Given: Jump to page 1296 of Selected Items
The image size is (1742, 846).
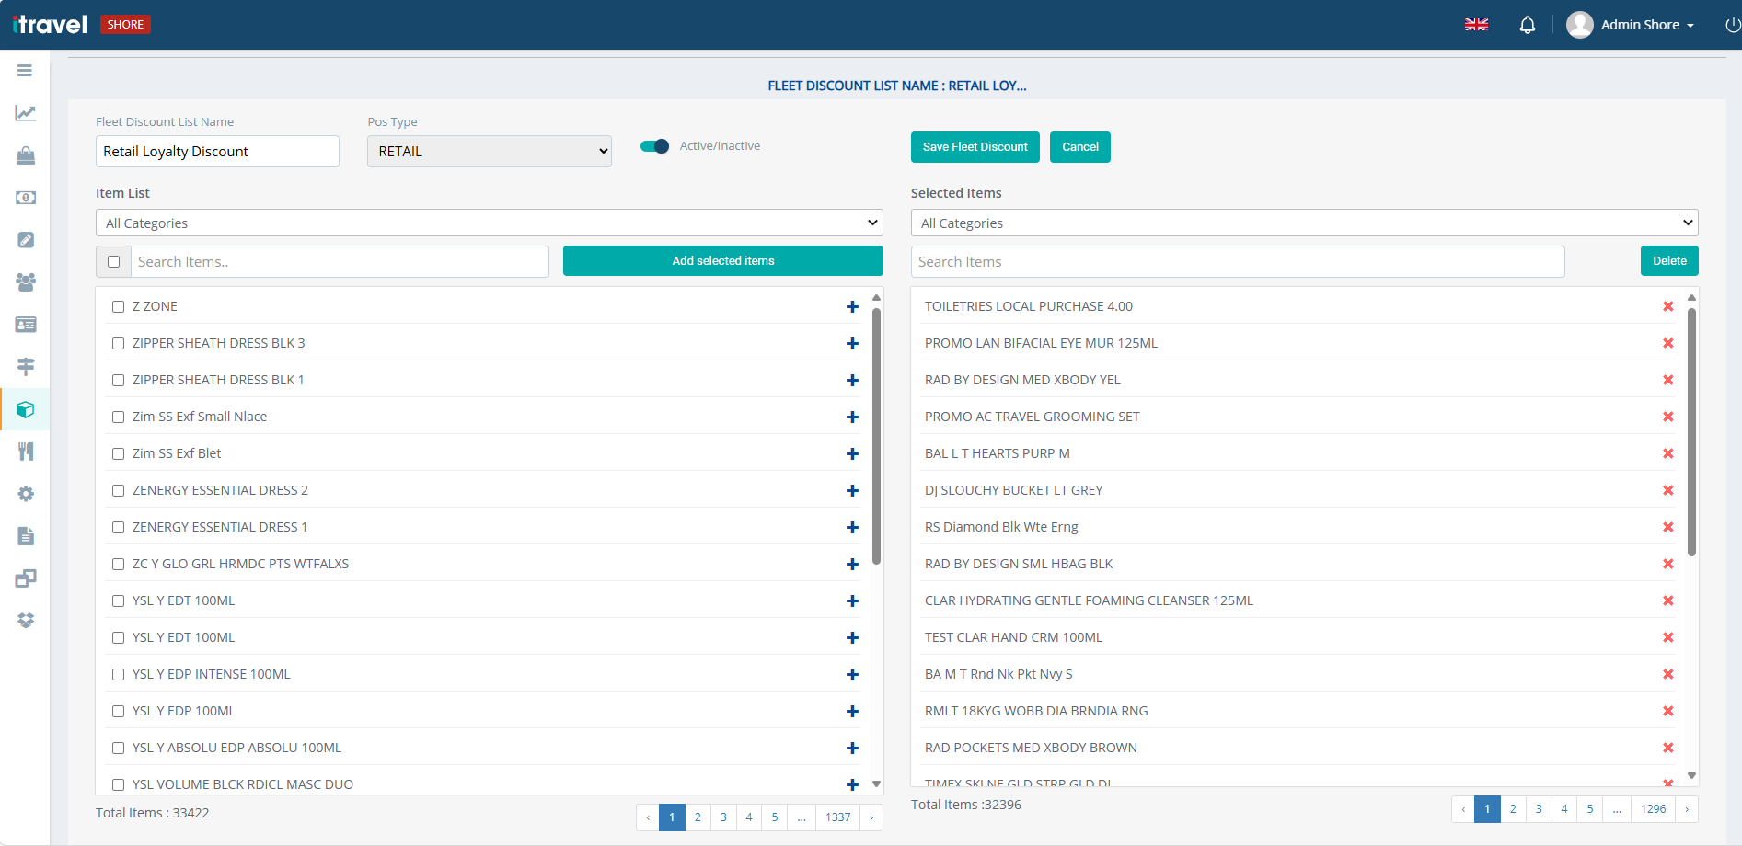Looking at the screenshot, I should coord(1653,809).
